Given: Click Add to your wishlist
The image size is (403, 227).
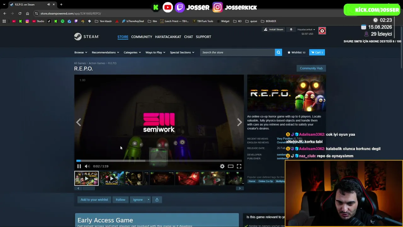Looking at the screenshot, I should point(94,200).
